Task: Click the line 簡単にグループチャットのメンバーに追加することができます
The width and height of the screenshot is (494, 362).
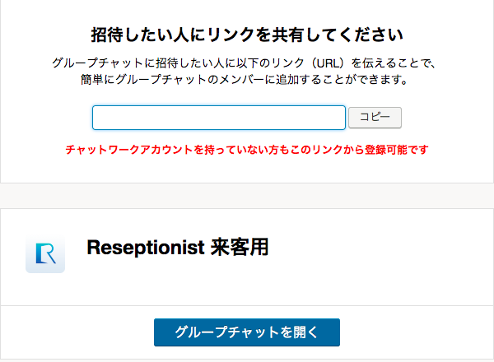Action: point(247,81)
